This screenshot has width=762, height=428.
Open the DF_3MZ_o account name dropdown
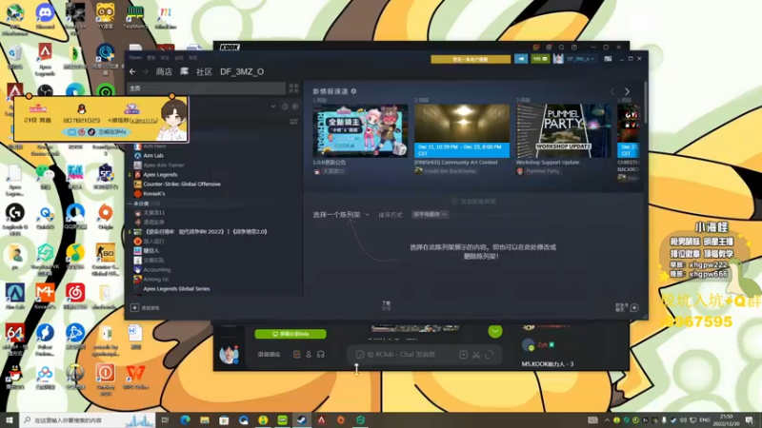pos(580,59)
